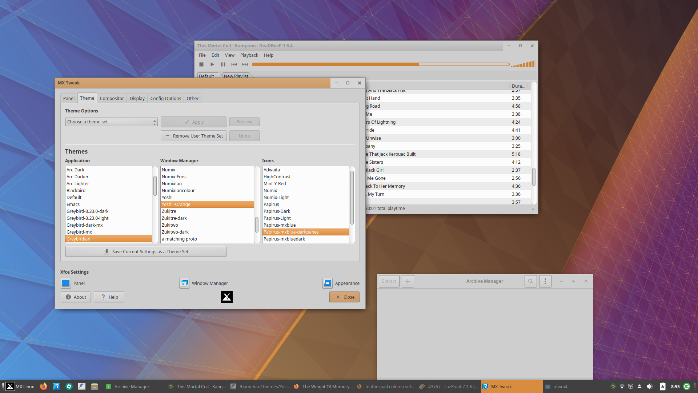Click the volume icon in system tray

coord(649,386)
